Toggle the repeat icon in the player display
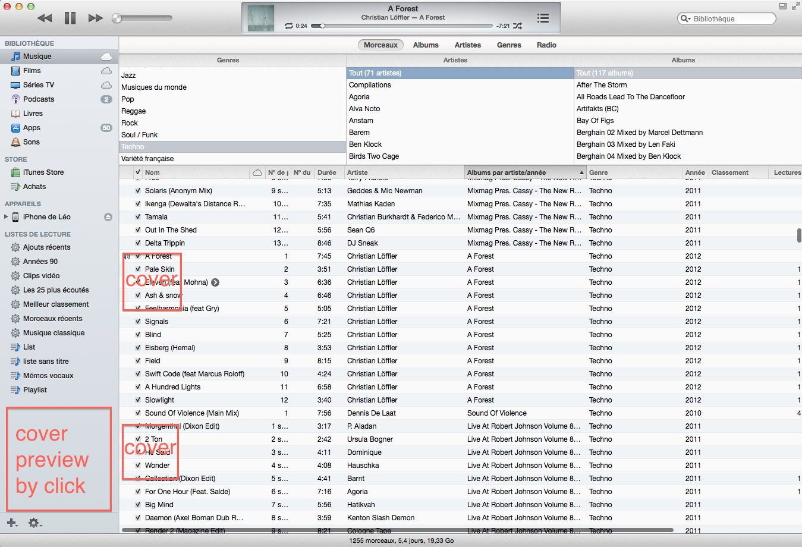802x547 pixels. tap(289, 26)
